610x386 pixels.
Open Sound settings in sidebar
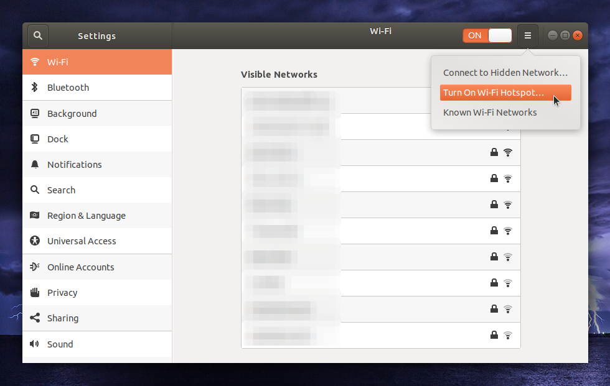pyautogui.click(x=97, y=344)
